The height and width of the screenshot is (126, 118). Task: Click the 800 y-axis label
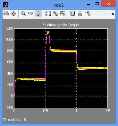pos(10,51)
